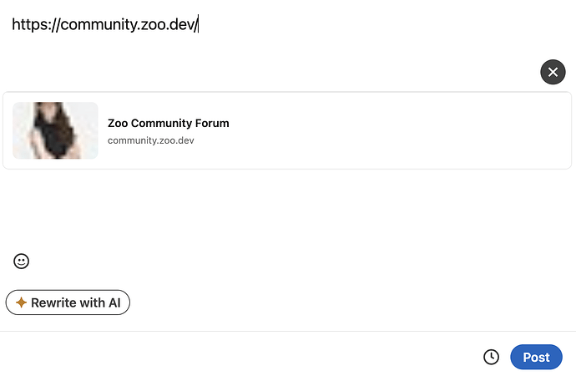Click the 'AI' text on the rewrite button
576x376 pixels.
click(x=114, y=302)
